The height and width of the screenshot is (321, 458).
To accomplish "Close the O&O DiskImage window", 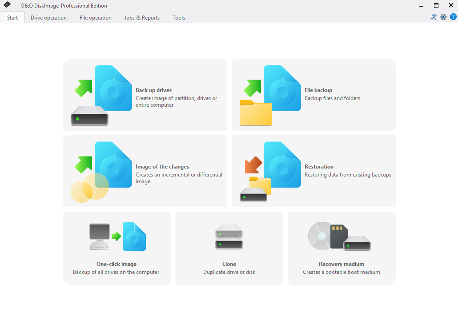I will [451, 5].
